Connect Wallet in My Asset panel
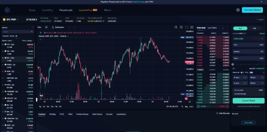 click(248, 123)
